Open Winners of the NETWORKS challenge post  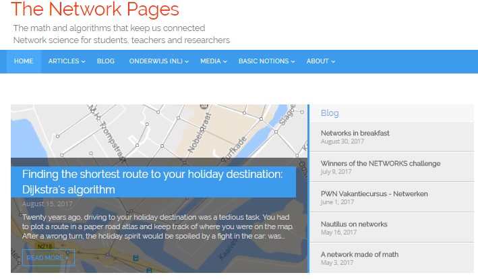click(x=380, y=164)
